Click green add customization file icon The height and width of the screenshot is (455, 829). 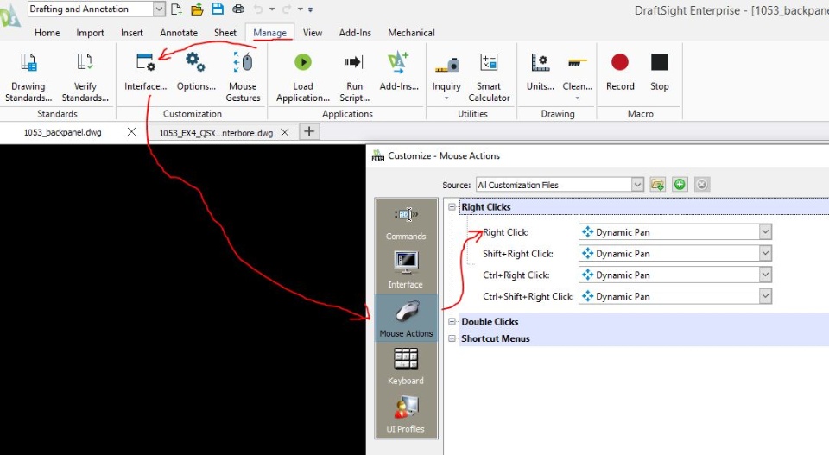click(x=680, y=185)
